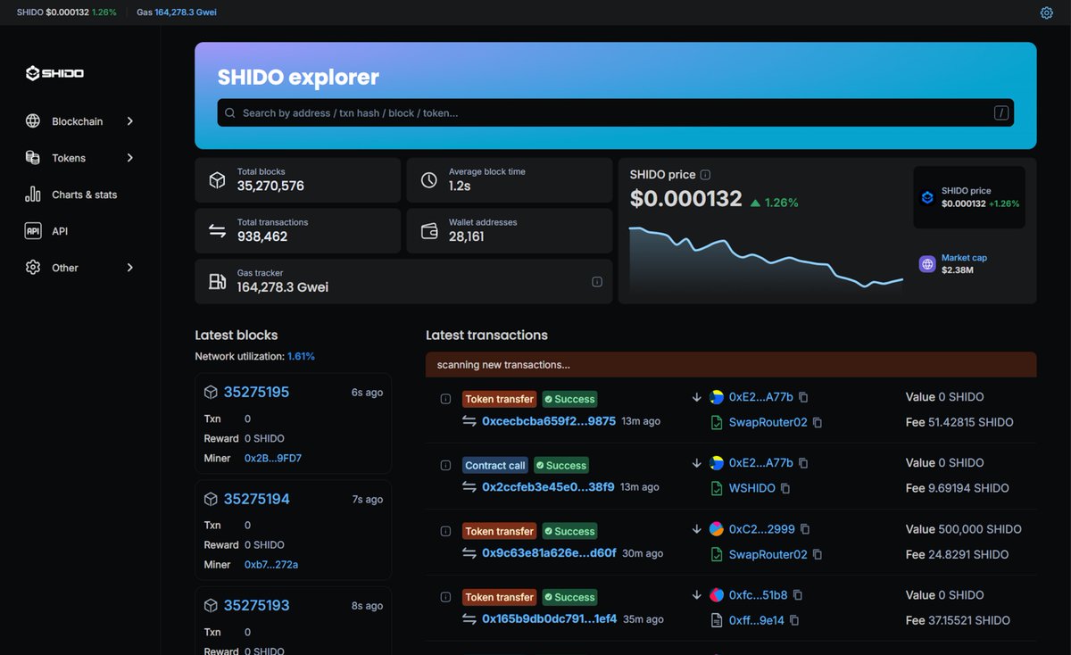Click the Total transactions arrows icon

click(x=217, y=230)
